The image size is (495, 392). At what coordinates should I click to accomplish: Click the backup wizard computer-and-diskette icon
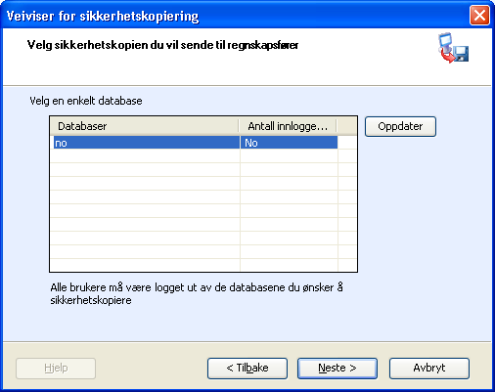tap(453, 48)
